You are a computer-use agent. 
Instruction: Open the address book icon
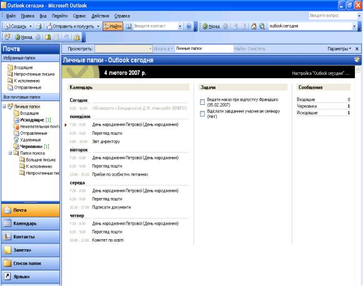coord(129,26)
